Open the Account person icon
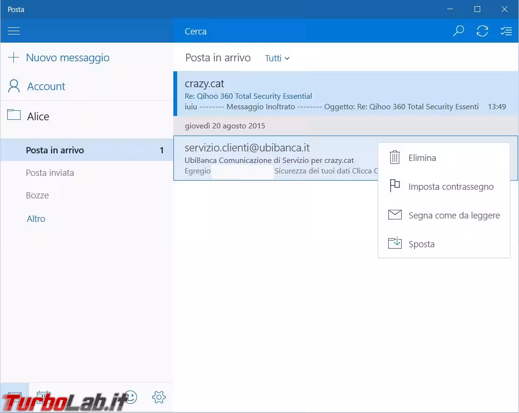The width and height of the screenshot is (519, 413). 14,86
